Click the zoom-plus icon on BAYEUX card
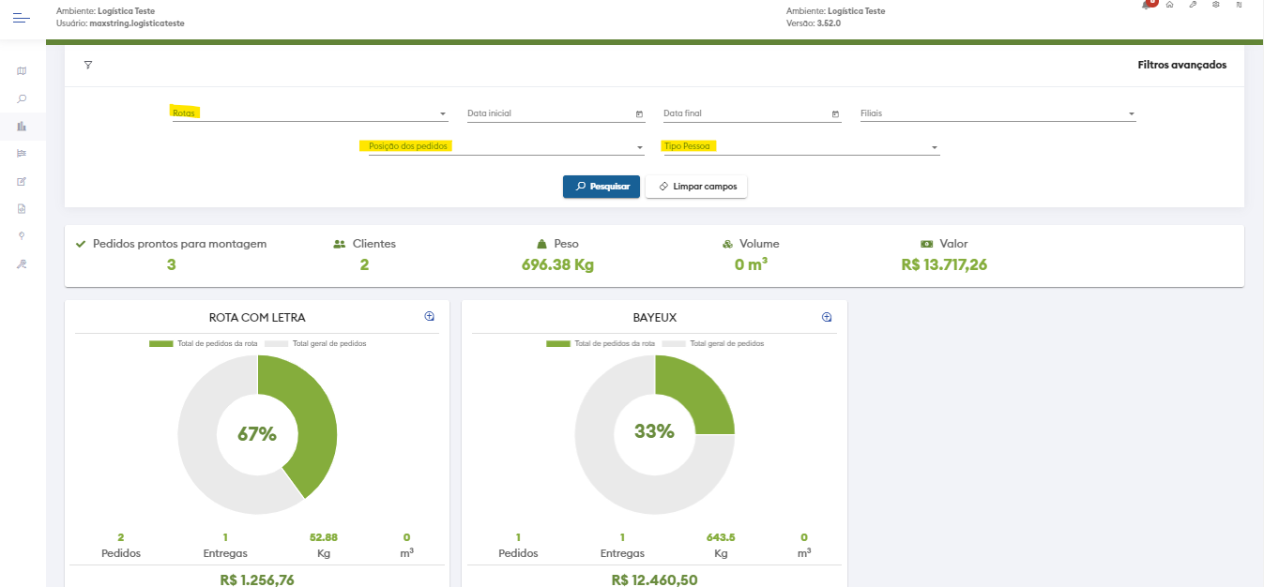Screen dimensions: 1264x587 point(827,317)
